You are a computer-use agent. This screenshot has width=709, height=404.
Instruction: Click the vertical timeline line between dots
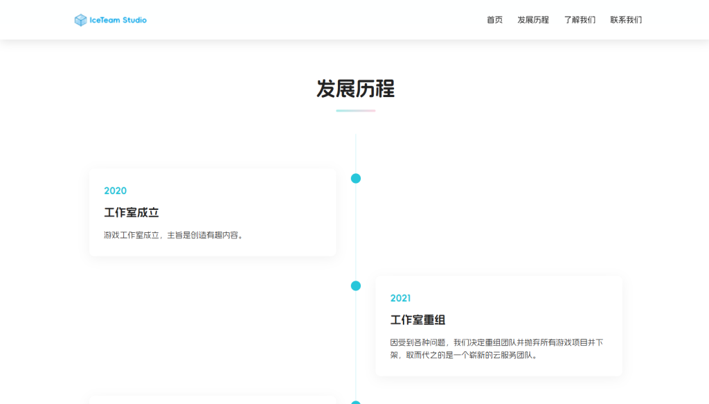356,232
